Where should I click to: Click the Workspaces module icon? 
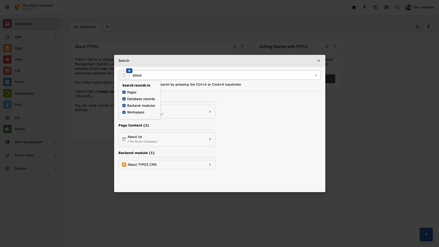pos(7,93)
